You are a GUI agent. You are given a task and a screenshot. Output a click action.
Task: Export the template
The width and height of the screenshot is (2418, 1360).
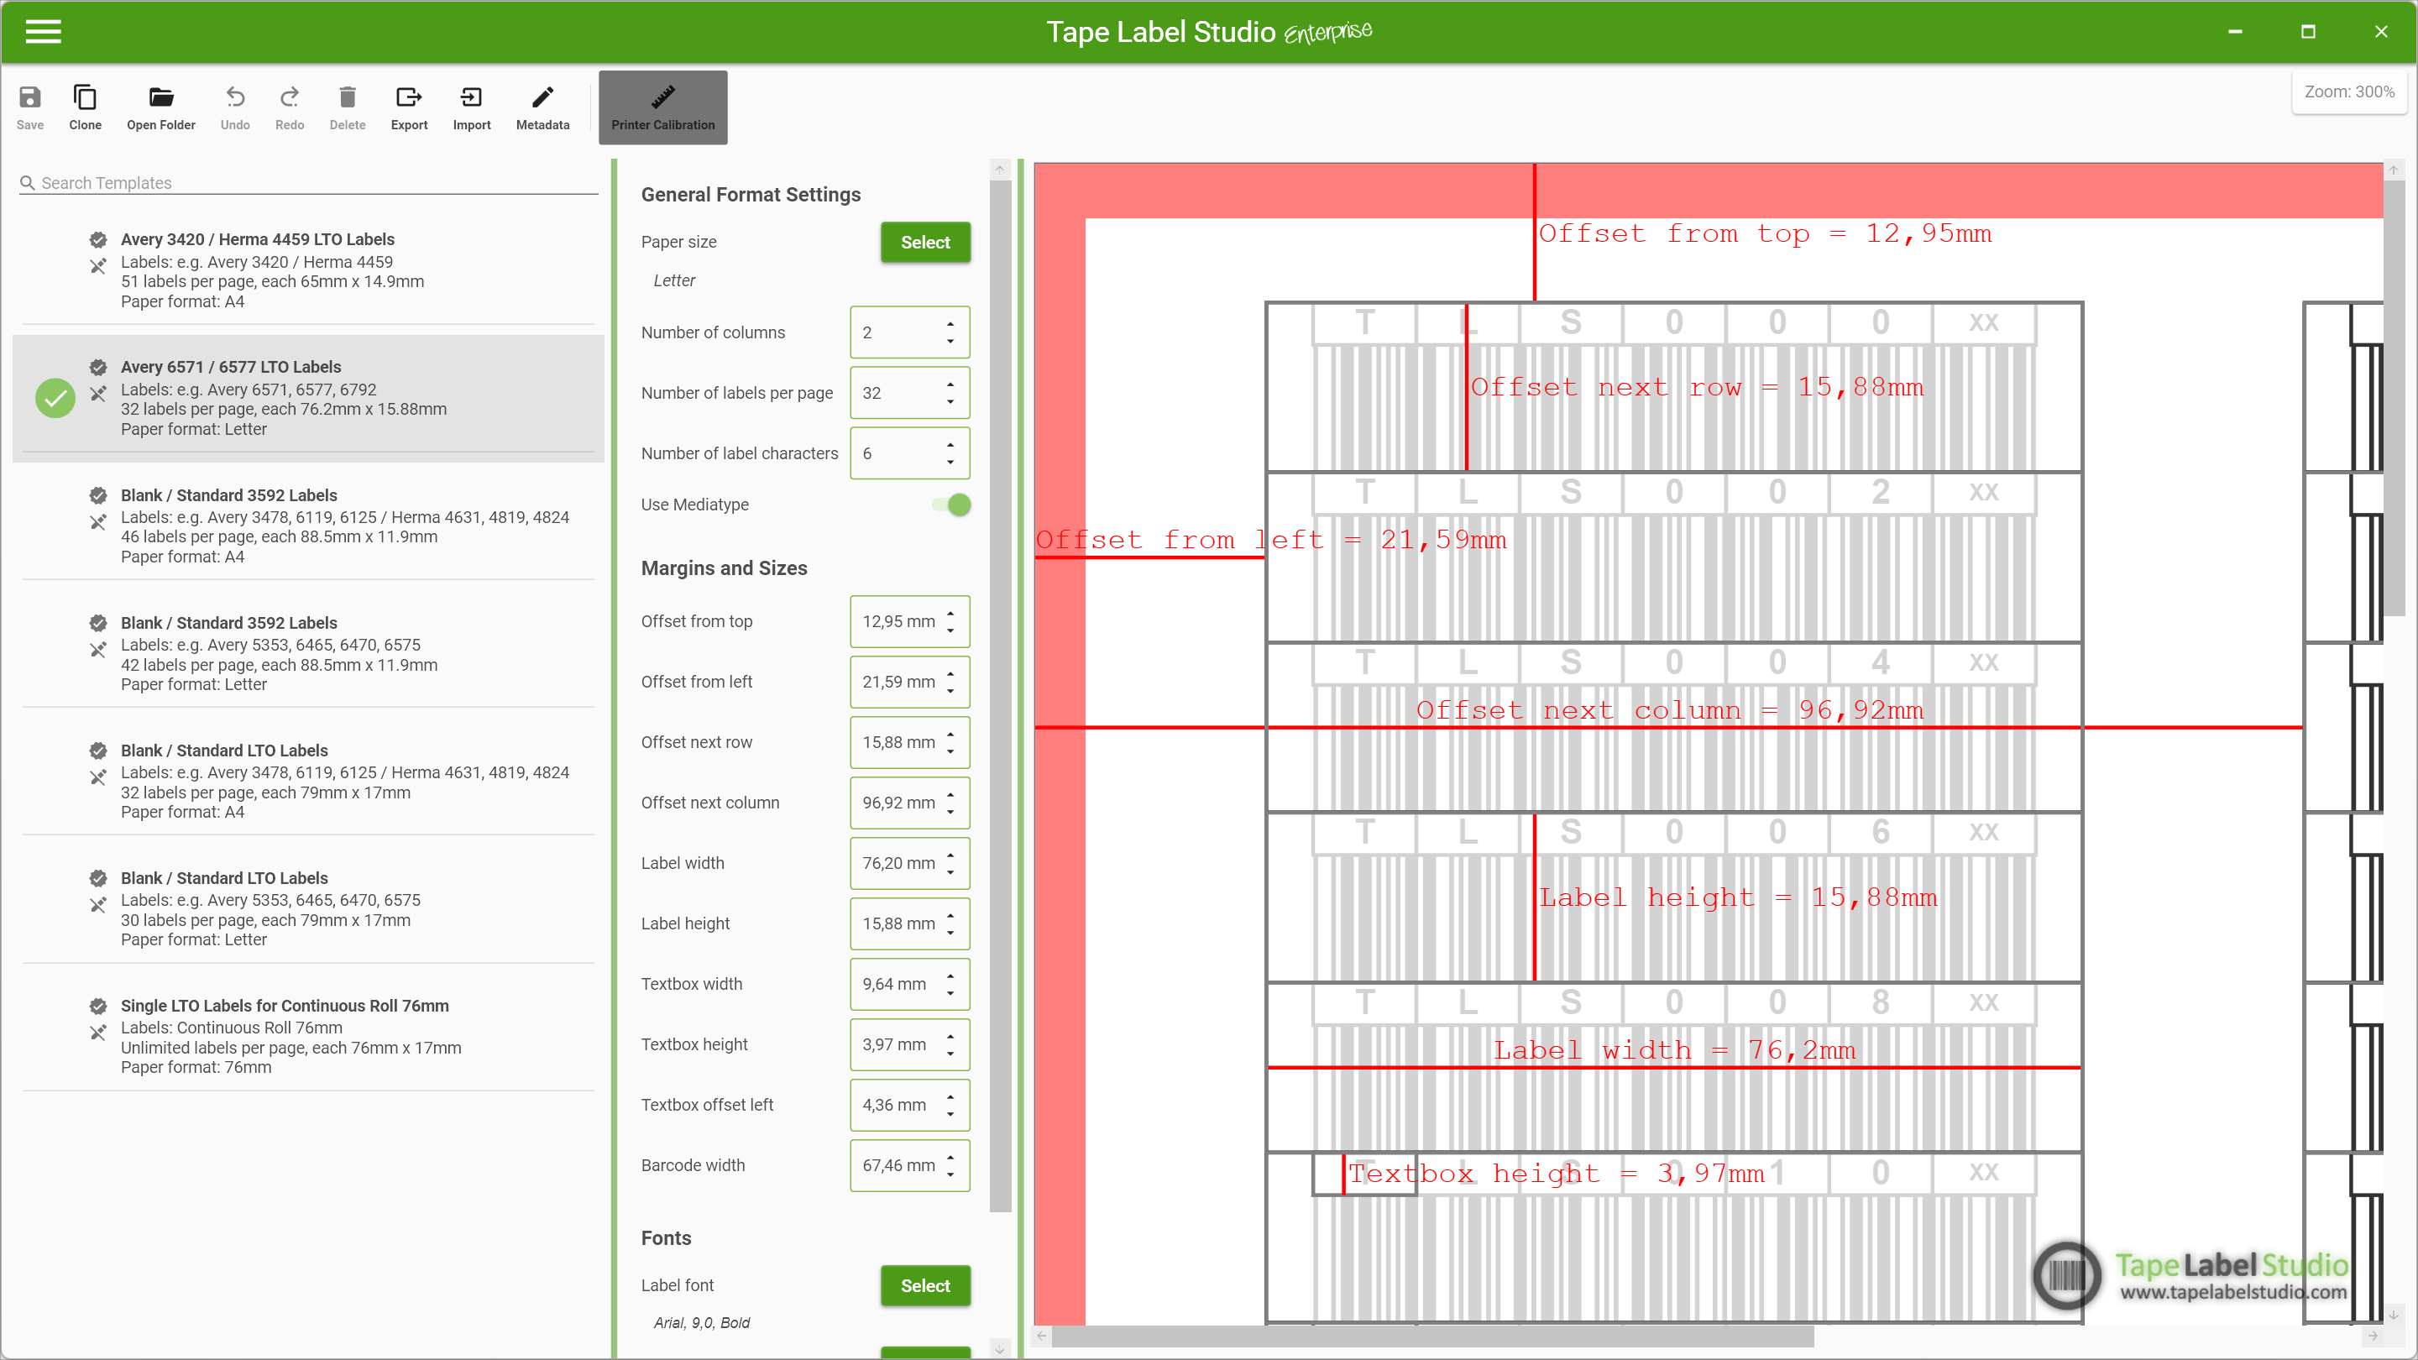point(408,107)
